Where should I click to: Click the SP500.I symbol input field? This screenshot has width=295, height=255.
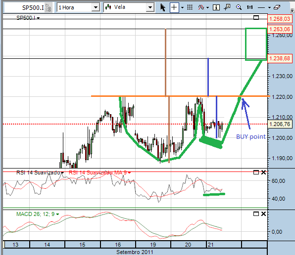(x=25, y=8)
